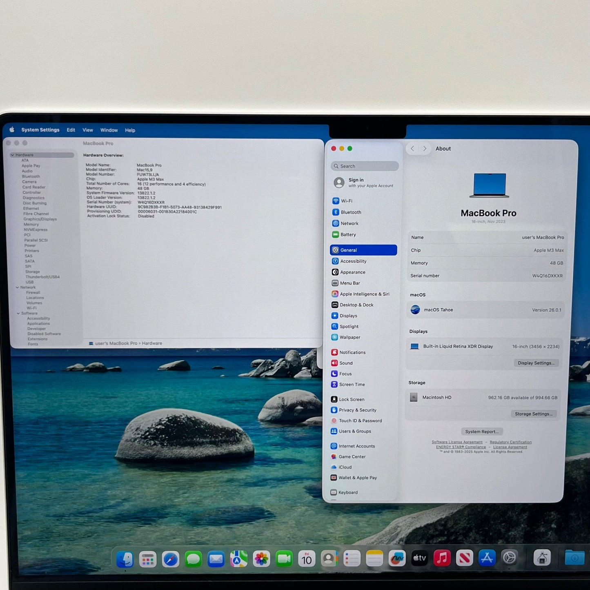This screenshot has height=590, width=590.
Task: Open the Software License Agreement link
Action: (x=457, y=442)
